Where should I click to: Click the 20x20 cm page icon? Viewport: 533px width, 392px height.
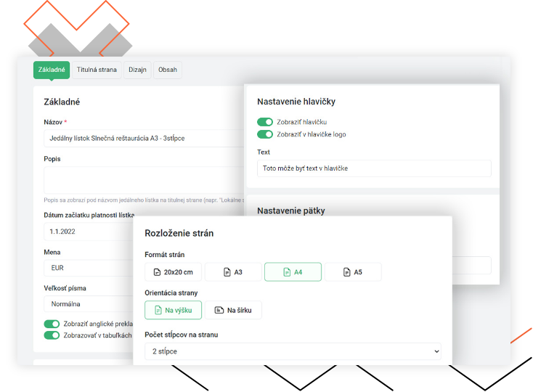pos(157,272)
